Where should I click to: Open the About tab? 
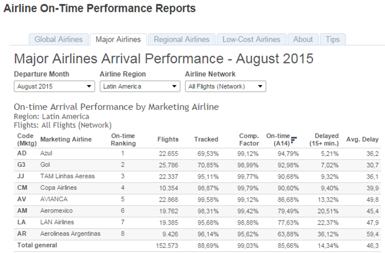click(303, 40)
